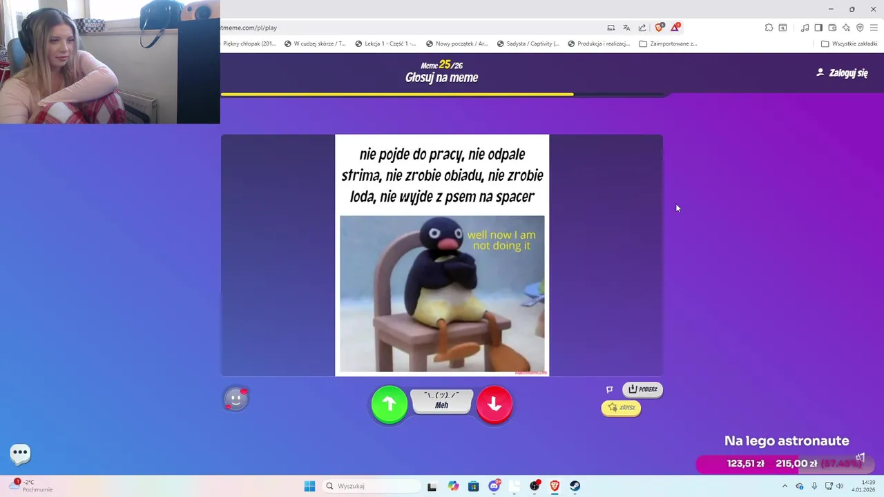884x497 pixels.
Task: Click the OneDrive cloud tray icon
Action: click(800, 486)
